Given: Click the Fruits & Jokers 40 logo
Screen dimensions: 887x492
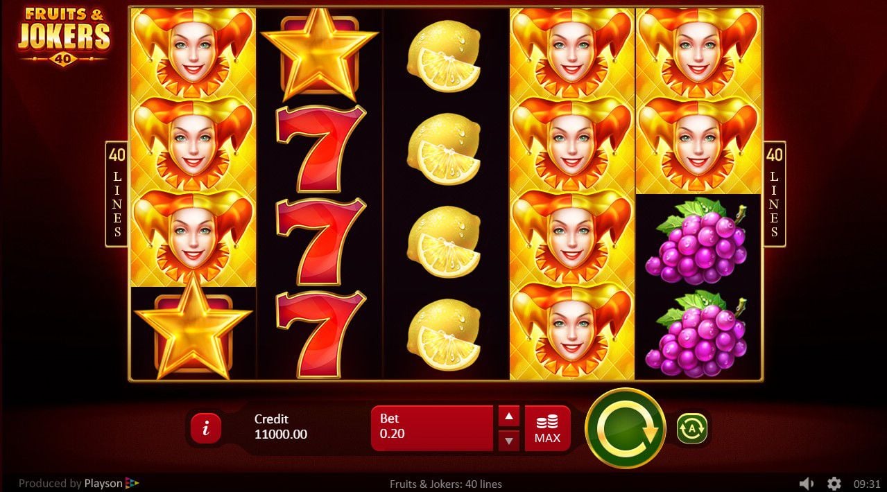Looking at the screenshot, I should (x=64, y=36).
